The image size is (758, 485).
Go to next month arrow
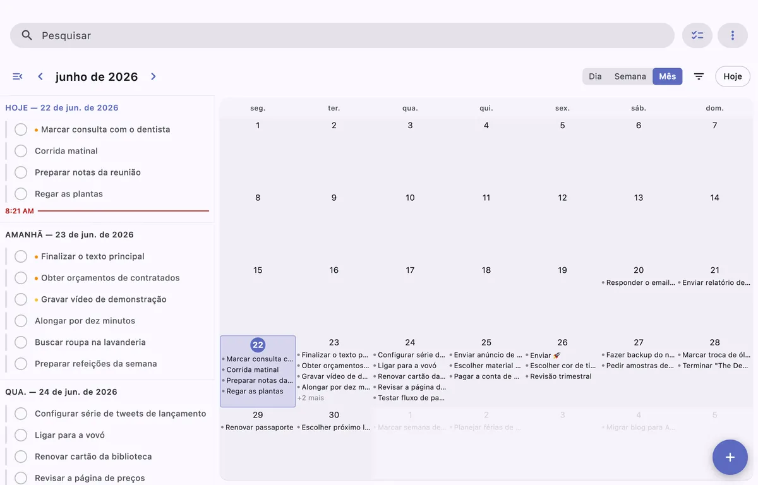coord(153,76)
